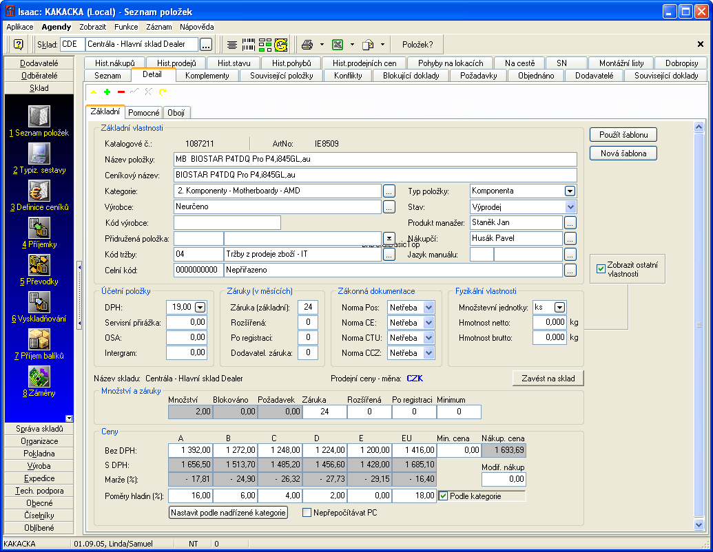Uncheck Zobrazit ostatní vlastnosti checkbox
This screenshot has width=713, height=552.
tap(600, 268)
